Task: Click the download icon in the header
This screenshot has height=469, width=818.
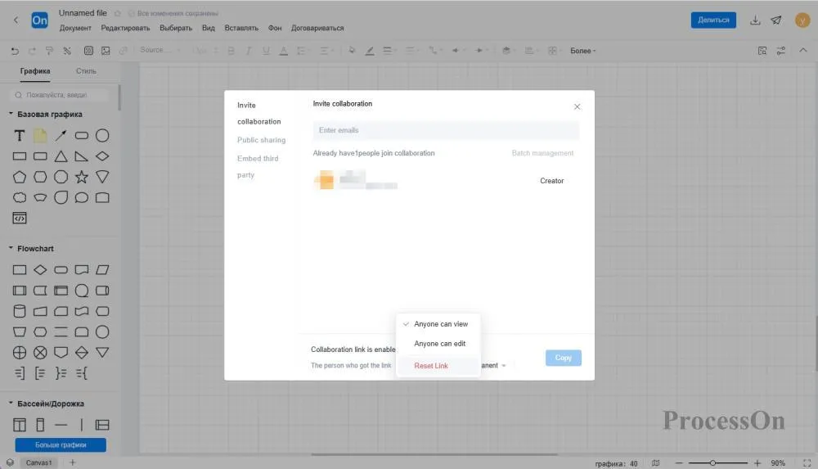Action: tap(756, 20)
